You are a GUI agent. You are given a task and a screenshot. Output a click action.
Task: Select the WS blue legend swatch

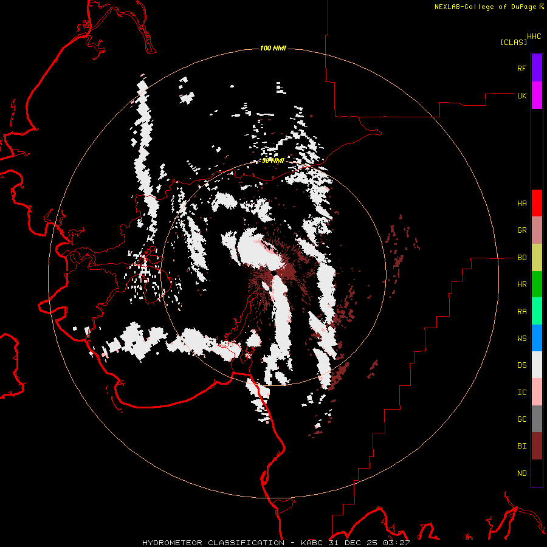[537, 338]
